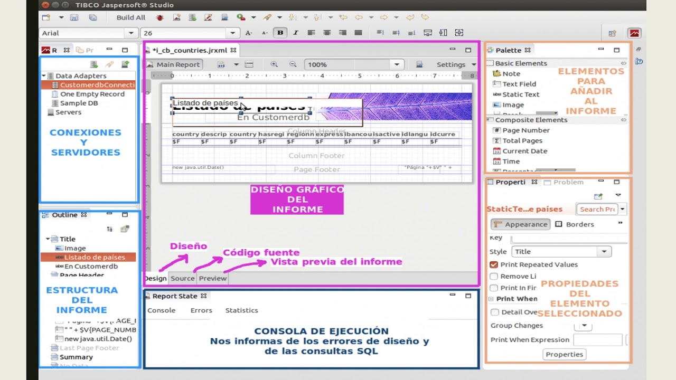Pick Text Field element in Palette

tap(514, 84)
